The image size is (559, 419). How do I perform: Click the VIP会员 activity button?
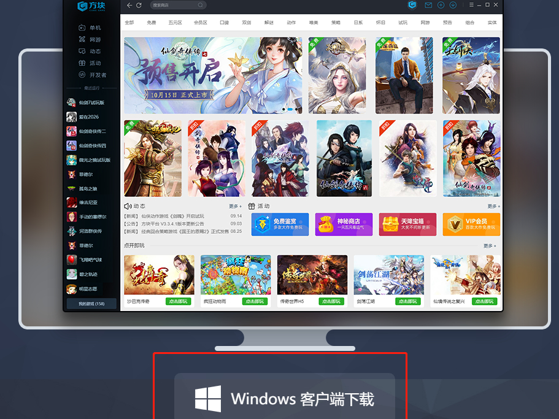pyautogui.click(x=471, y=224)
